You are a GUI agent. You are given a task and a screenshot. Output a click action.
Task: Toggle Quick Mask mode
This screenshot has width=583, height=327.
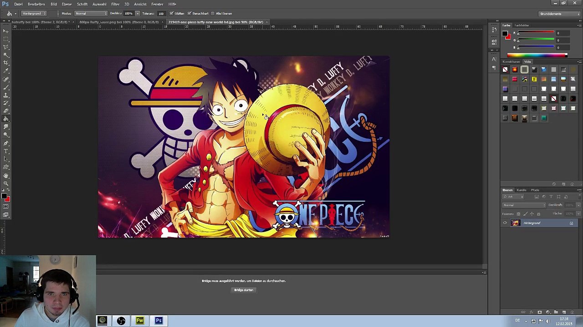(x=5, y=207)
